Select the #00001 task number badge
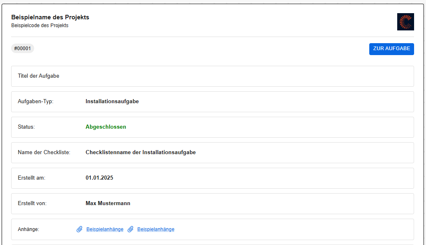This screenshot has height=245, width=426. coord(23,49)
